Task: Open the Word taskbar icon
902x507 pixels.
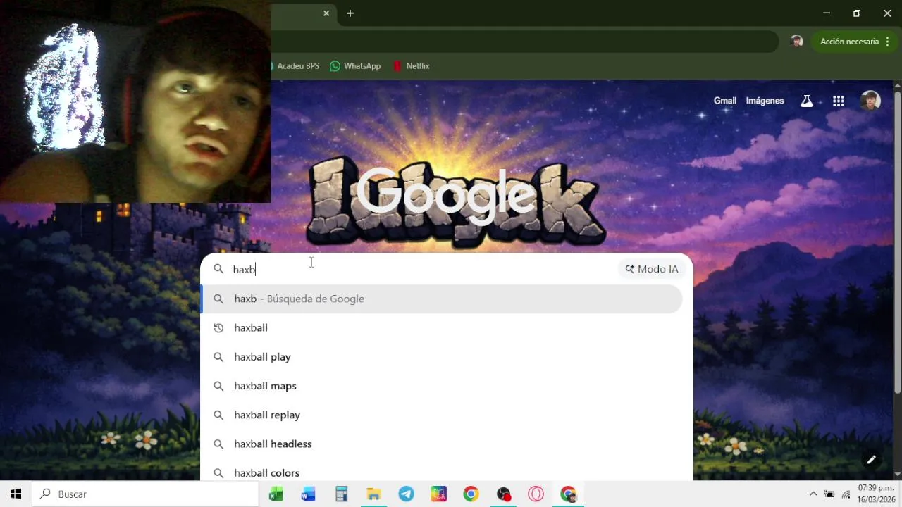Action: coord(308,494)
